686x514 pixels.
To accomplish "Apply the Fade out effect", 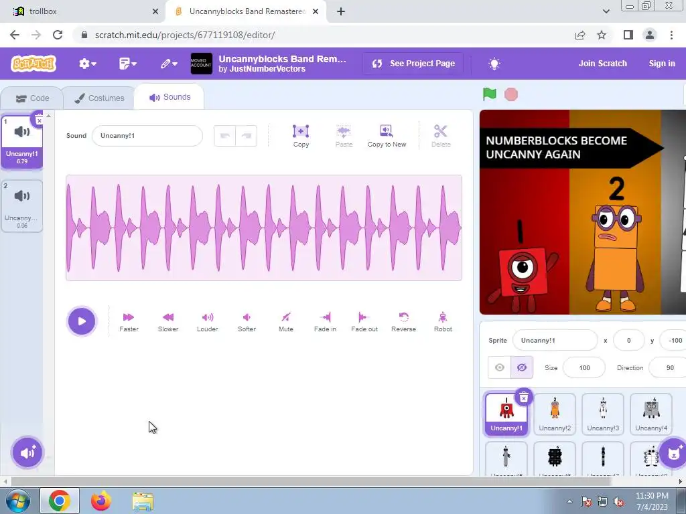I will tap(364, 322).
